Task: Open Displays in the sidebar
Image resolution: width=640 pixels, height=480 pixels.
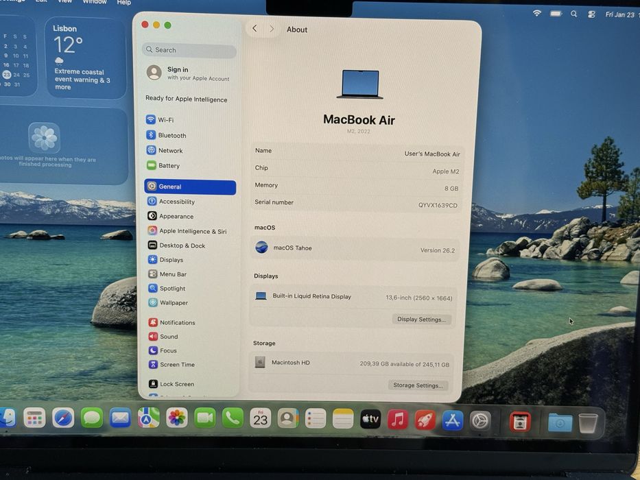Action: point(166,260)
